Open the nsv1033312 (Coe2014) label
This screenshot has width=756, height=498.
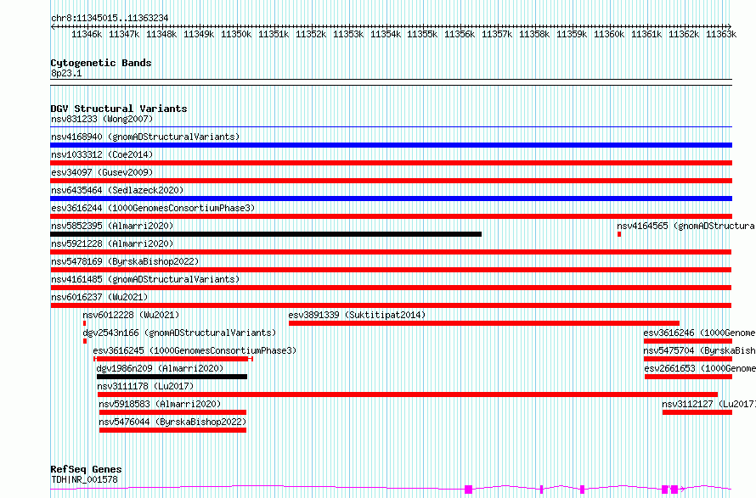[x=102, y=154]
